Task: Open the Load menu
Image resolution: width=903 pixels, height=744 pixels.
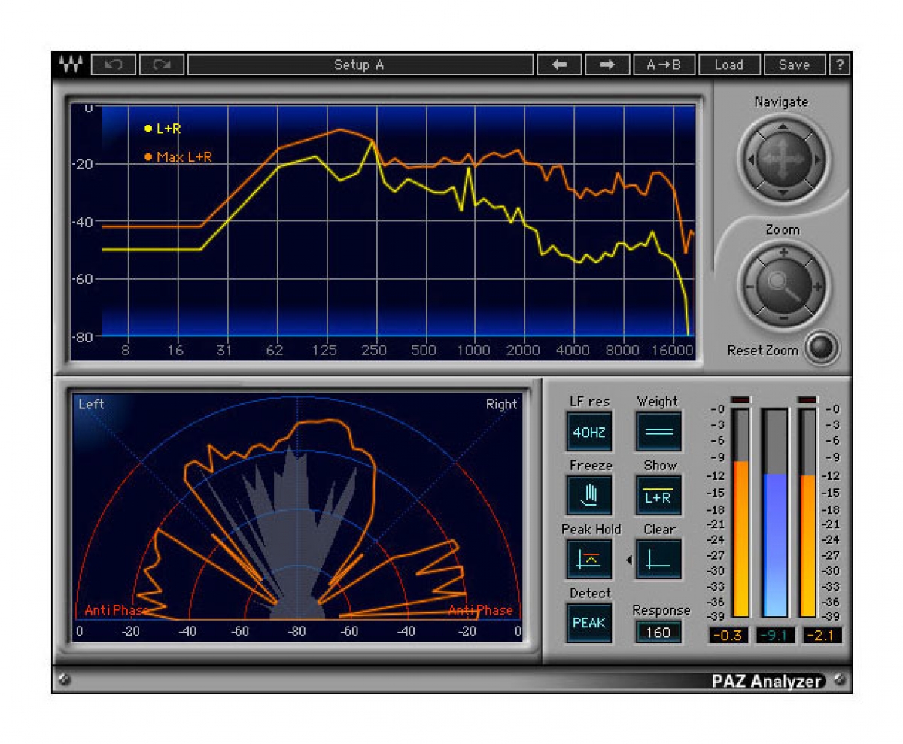Action: click(728, 65)
